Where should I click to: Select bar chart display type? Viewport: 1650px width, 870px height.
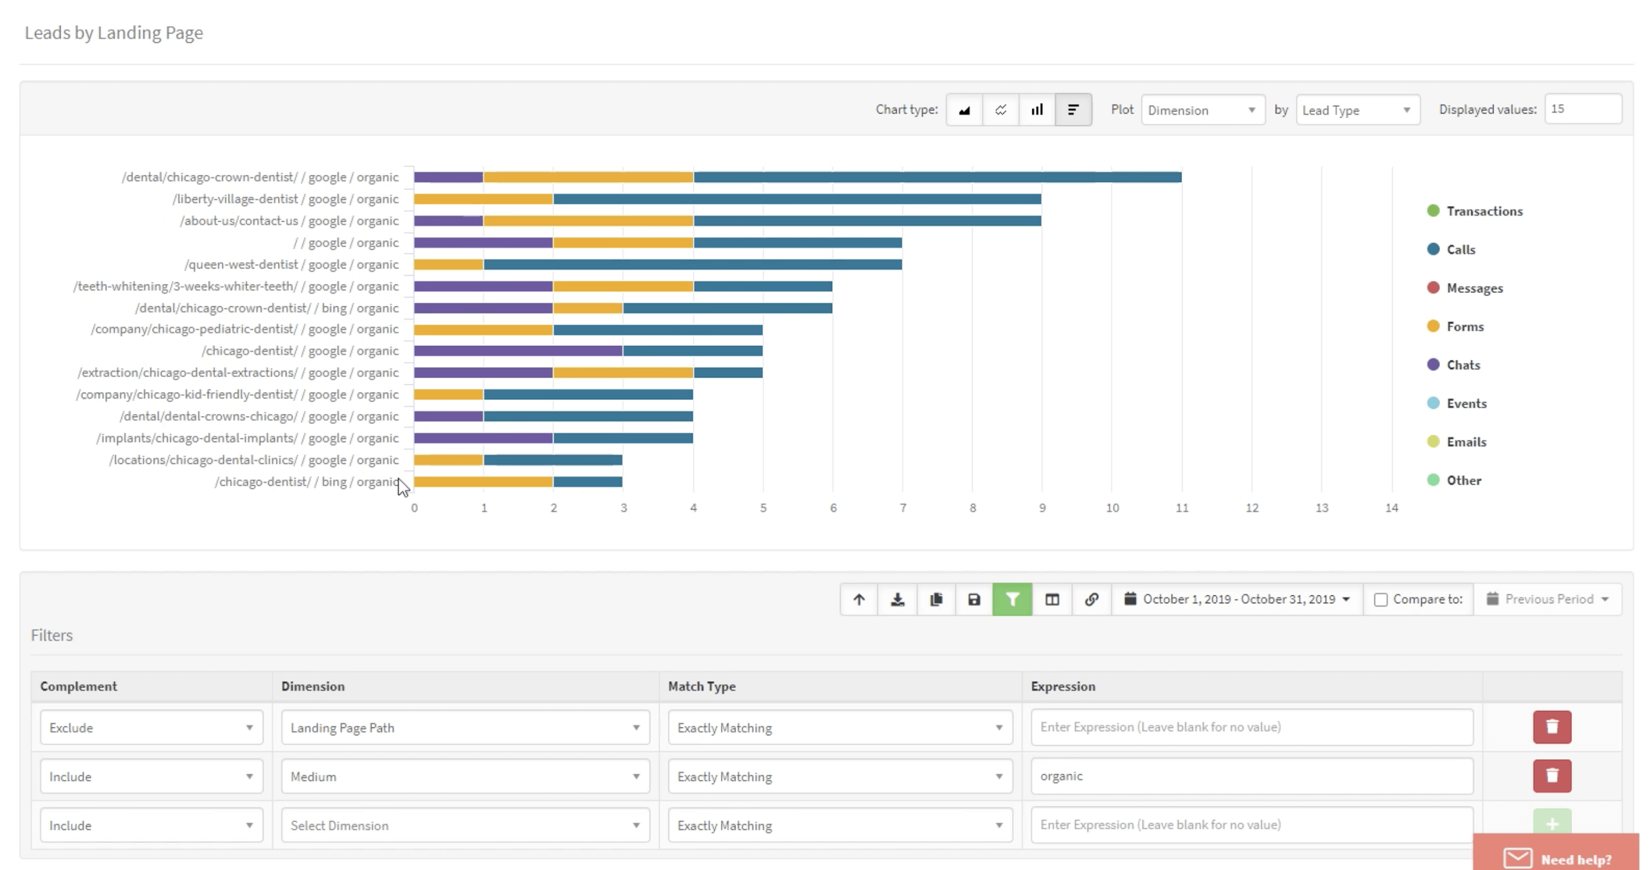pos(1037,109)
